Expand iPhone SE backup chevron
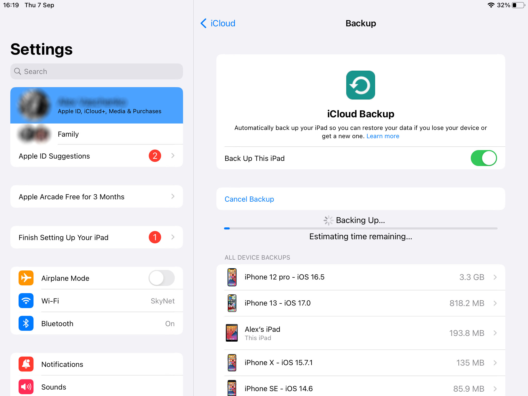This screenshot has width=528, height=396. [495, 389]
